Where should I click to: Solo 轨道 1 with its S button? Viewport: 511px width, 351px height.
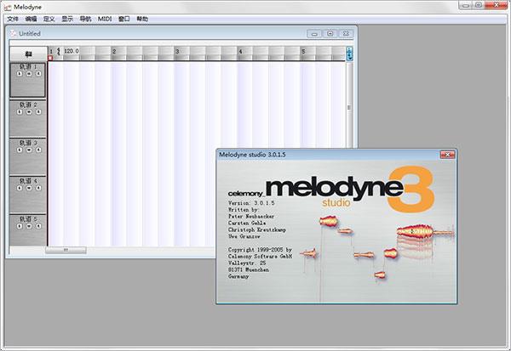(x=20, y=74)
